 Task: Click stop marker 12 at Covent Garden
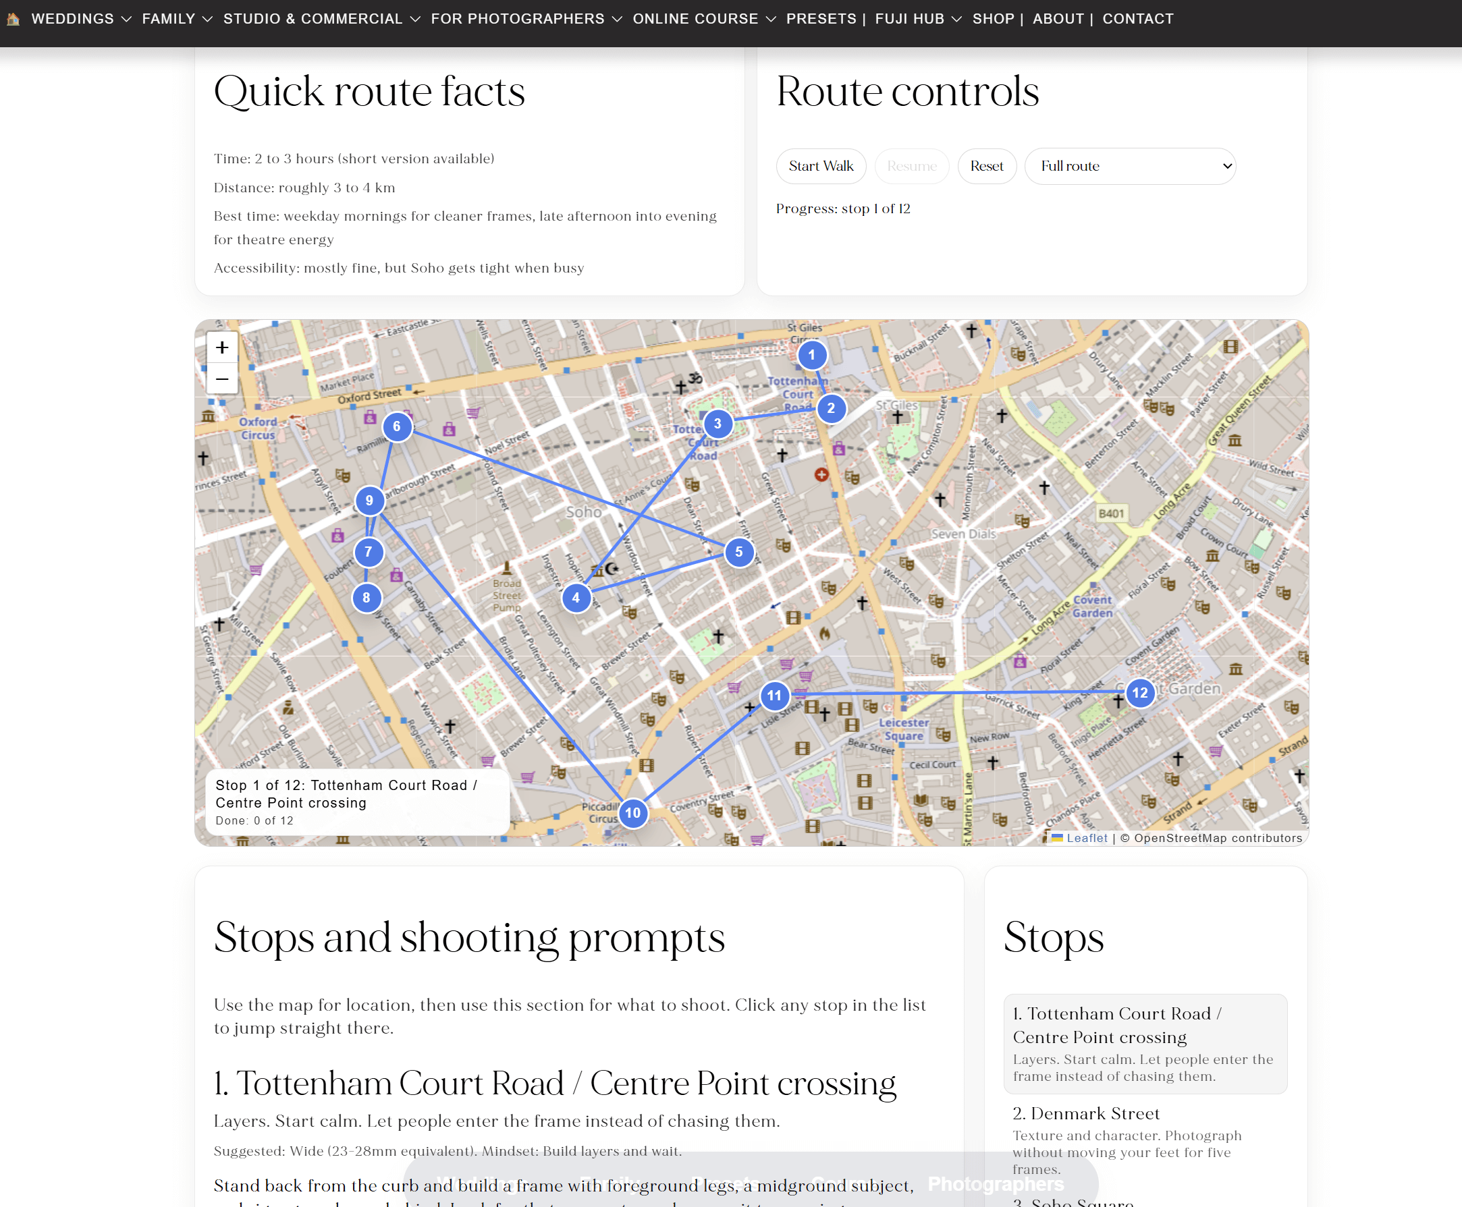(1139, 692)
